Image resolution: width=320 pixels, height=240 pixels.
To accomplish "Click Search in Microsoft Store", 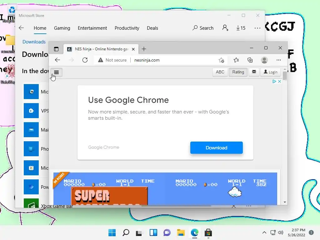I will tap(203, 28).
